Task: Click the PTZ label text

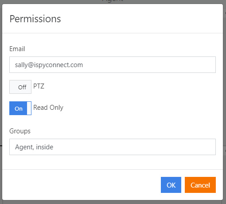Action: click(39, 86)
